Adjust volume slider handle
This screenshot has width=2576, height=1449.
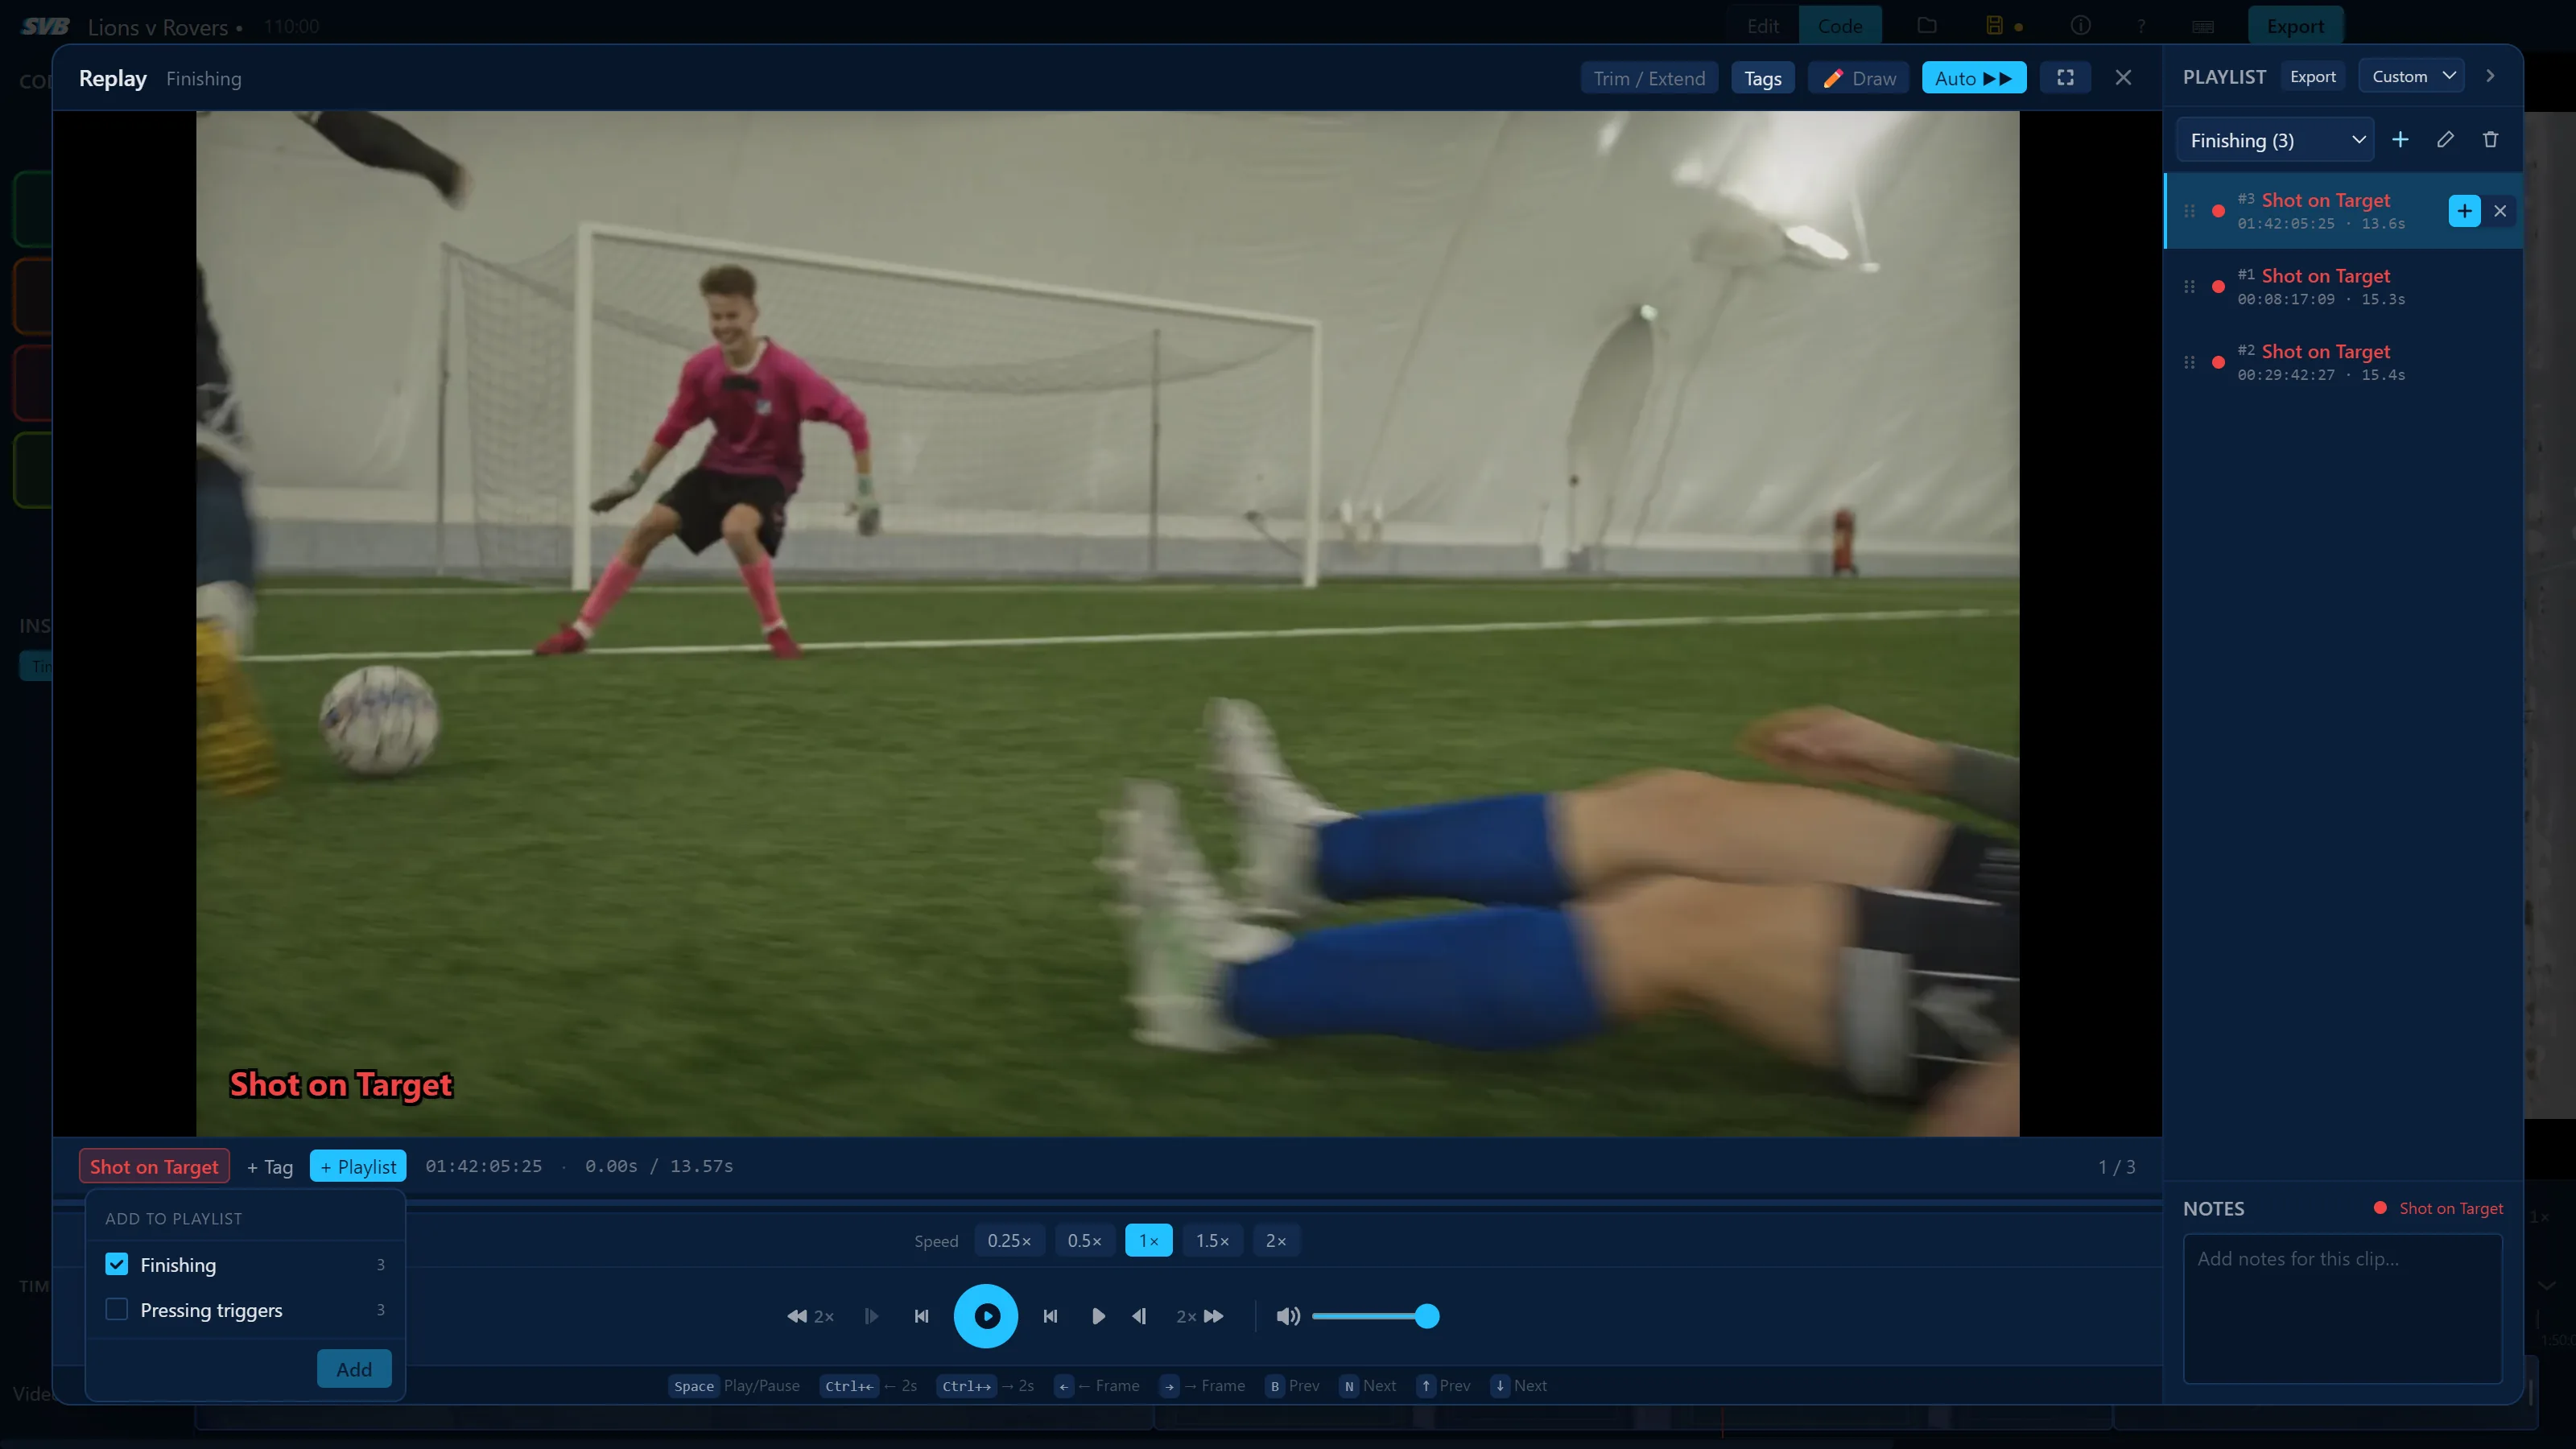pyautogui.click(x=1427, y=1316)
